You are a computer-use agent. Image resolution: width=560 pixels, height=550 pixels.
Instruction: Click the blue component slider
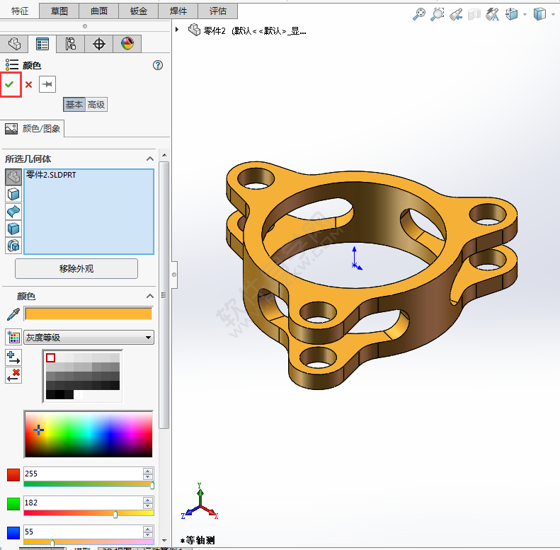pos(88,542)
